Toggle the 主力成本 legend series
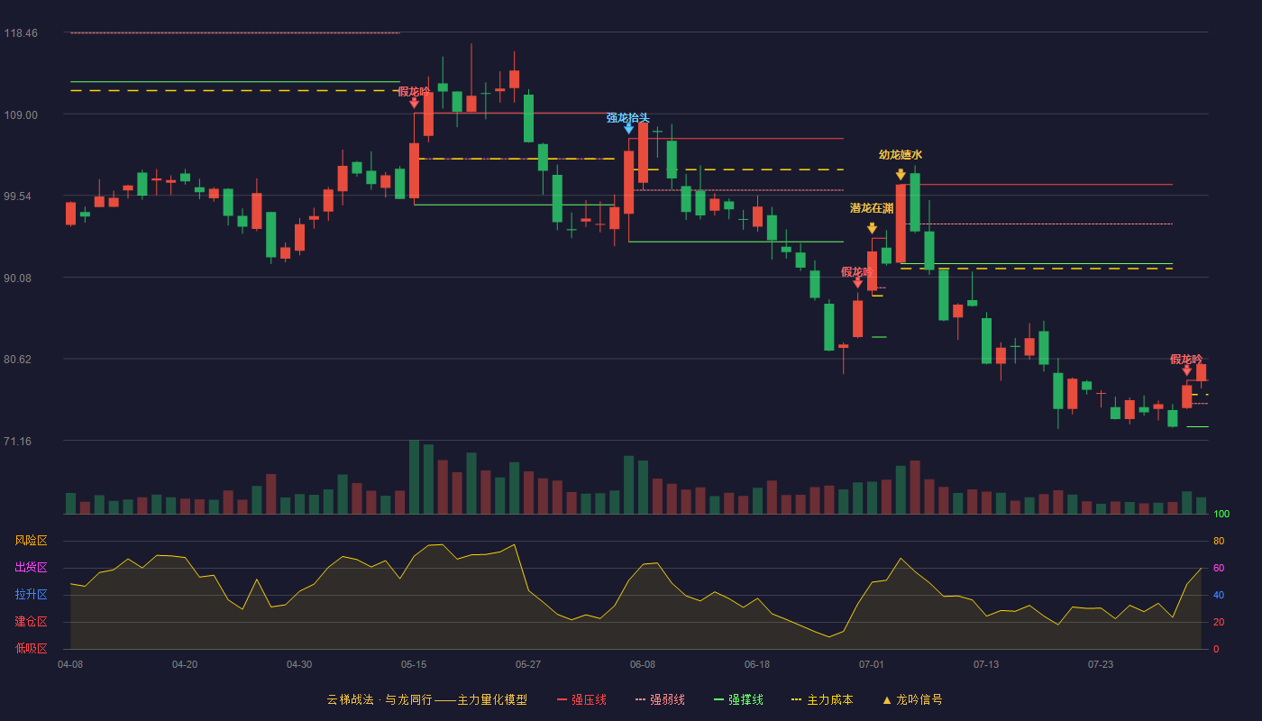 click(x=822, y=699)
